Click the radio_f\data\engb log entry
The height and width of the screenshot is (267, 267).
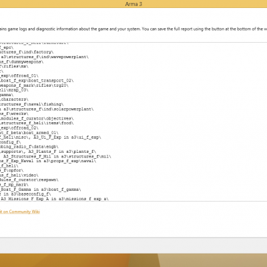[x=29, y=147]
